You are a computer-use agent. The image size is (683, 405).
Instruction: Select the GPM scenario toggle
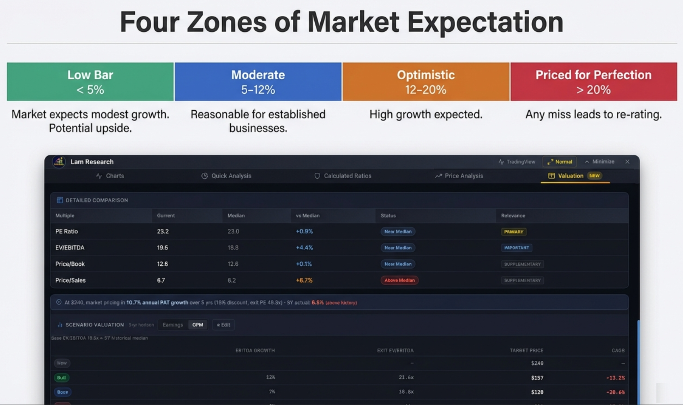click(198, 325)
